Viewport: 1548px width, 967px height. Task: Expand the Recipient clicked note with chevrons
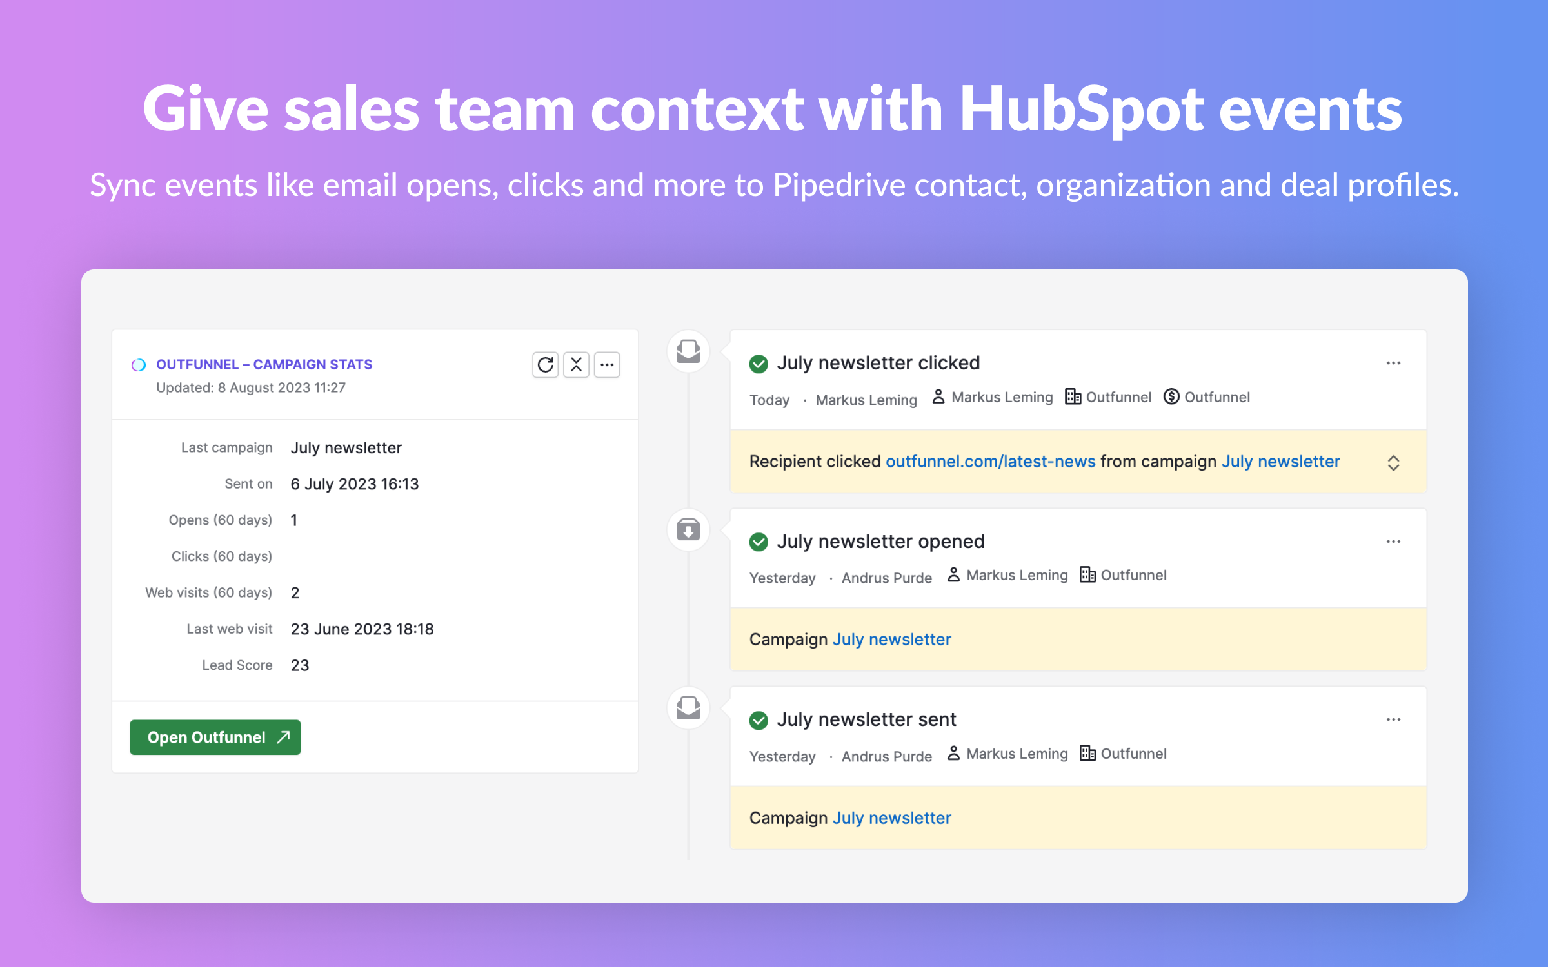[1393, 463]
